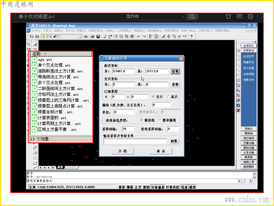
Task: Open the clock history icon in player
Action: click(x=250, y=16)
